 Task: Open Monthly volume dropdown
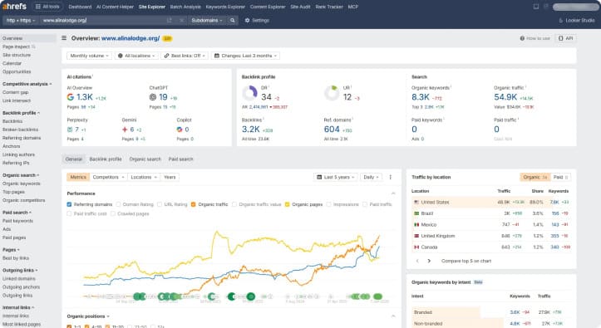(x=89, y=56)
